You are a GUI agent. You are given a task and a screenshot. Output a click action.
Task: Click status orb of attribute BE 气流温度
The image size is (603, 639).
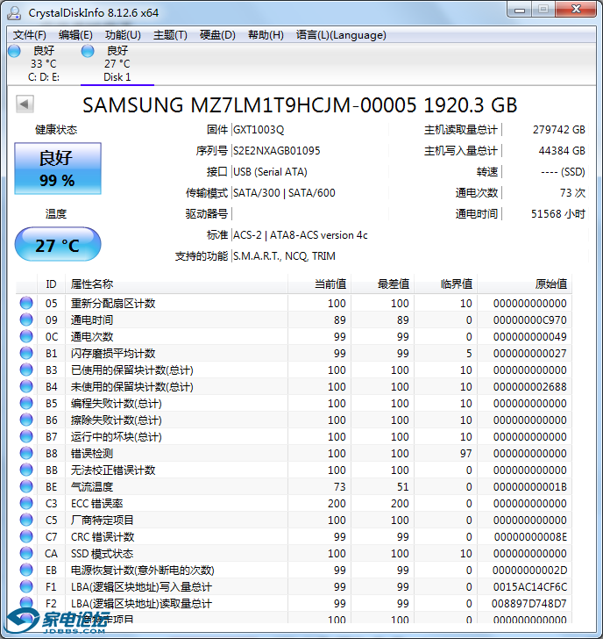26,486
